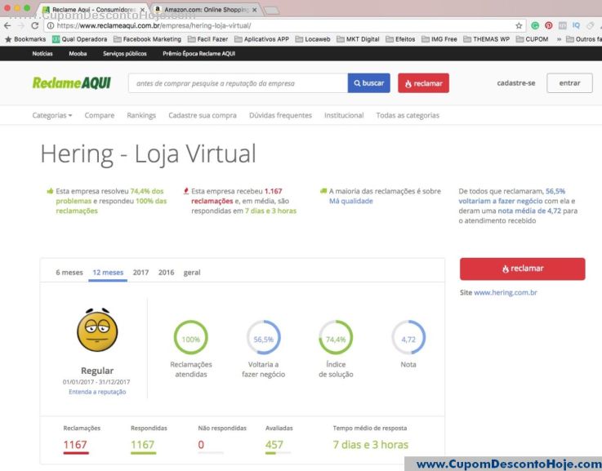
Task: Click the blue buscar button
Action: click(369, 83)
